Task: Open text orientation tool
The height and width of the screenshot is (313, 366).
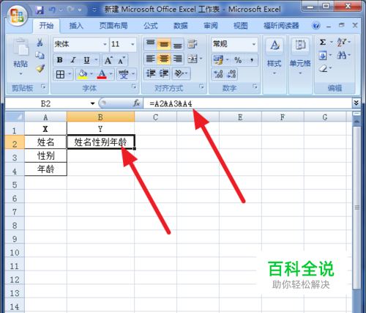Action: tap(179, 73)
